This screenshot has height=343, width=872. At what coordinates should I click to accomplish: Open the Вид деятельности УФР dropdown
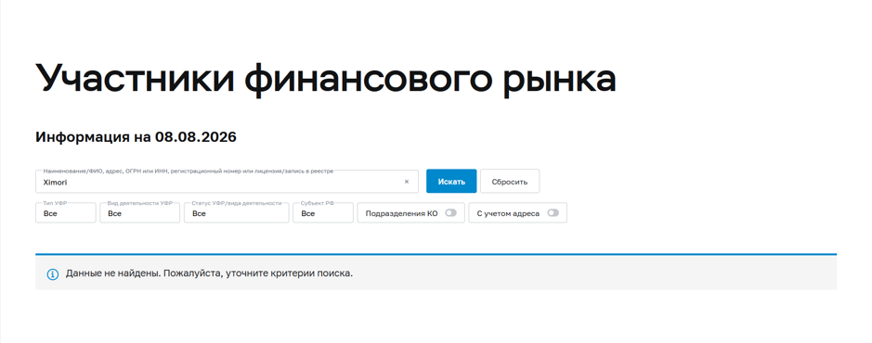[x=139, y=213]
